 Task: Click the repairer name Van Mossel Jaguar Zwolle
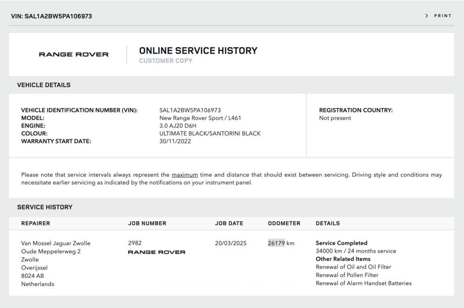click(x=56, y=243)
